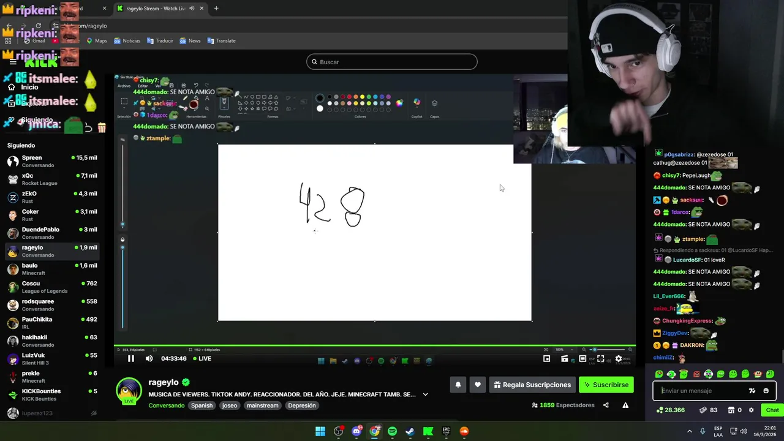Follow rageylo with the heart button
Screen dimensions: 784x441
[x=478, y=385]
